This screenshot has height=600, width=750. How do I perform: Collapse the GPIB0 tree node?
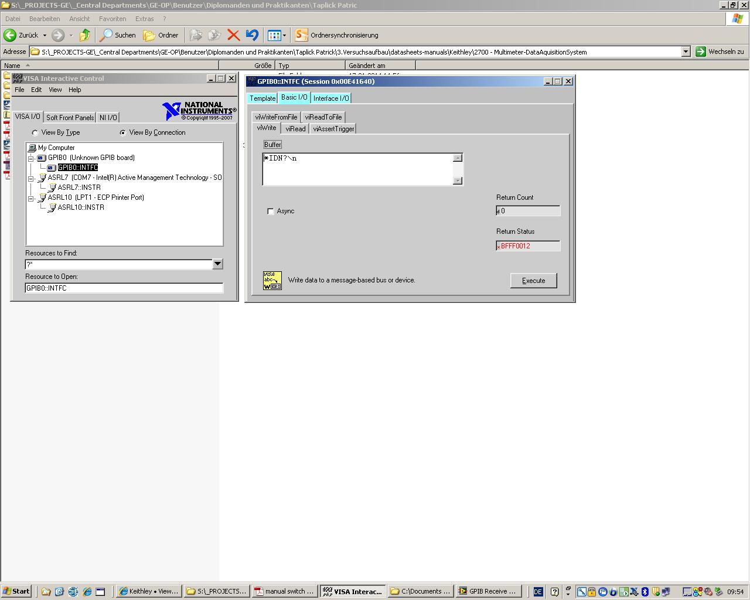pyautogui.click(x=31, y=158)
